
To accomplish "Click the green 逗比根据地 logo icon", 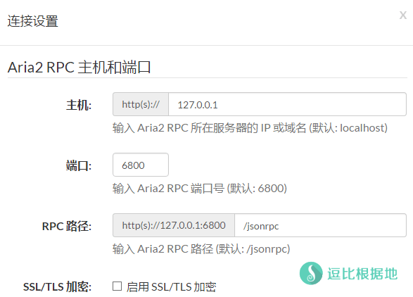I will [x=311, y=273].
